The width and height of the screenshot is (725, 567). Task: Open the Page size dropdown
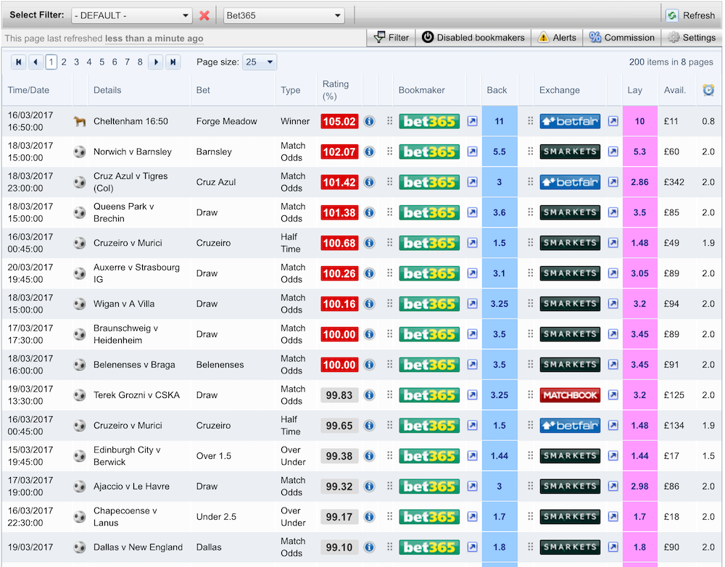pyautogui.click(x=260, y=62)
